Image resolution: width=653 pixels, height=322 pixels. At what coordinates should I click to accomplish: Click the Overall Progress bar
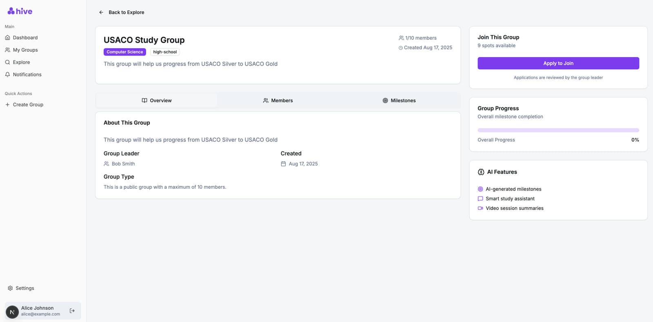pos(558,130)
